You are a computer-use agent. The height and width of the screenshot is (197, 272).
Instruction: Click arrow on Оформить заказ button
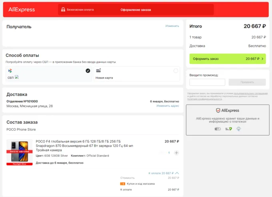point(263,59)
